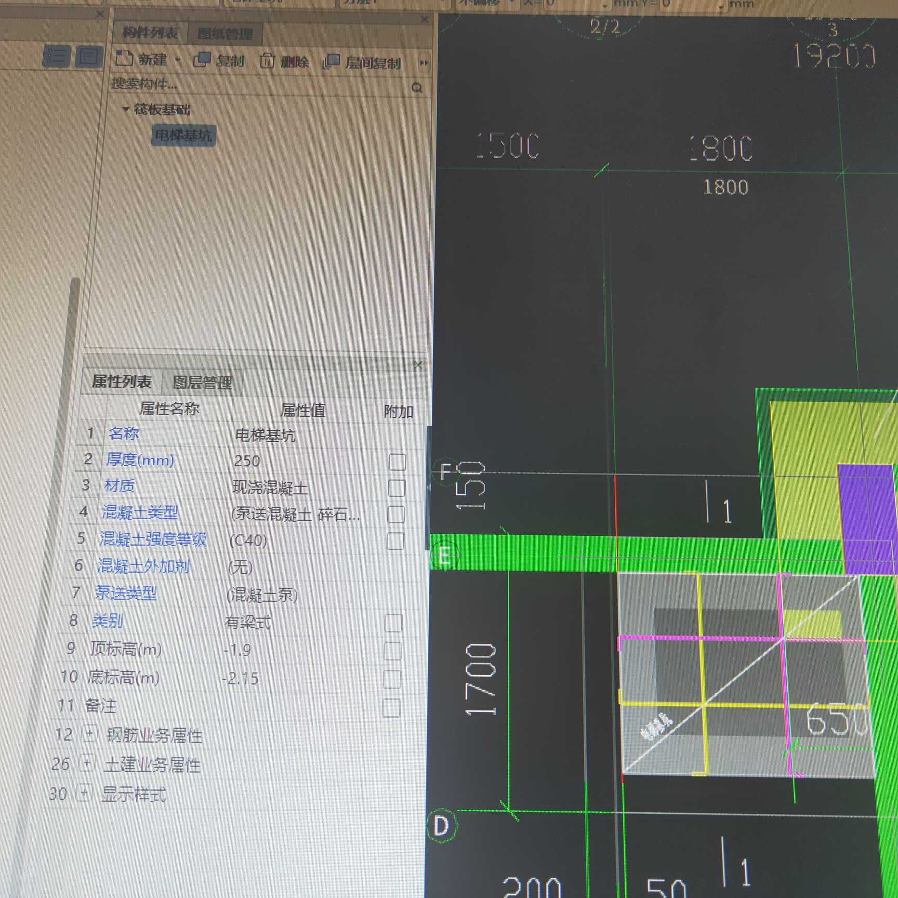The width and height of the screenshot is (898, 898).
Task: Toggle the 混凝土强度等级 附加 checkbox
Action: pos(395,541)
